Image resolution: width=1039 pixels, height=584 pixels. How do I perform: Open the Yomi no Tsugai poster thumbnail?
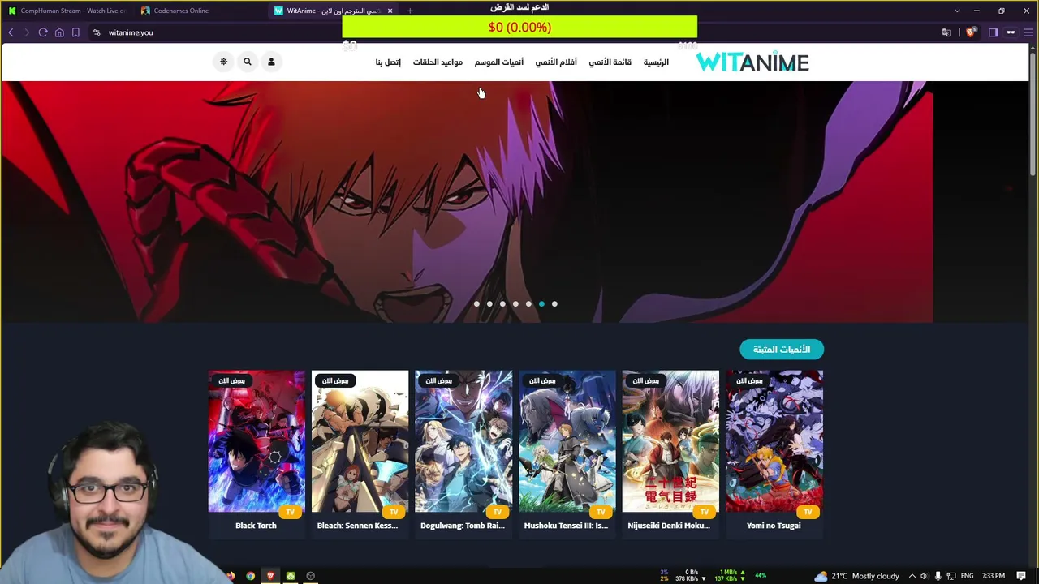774,441
